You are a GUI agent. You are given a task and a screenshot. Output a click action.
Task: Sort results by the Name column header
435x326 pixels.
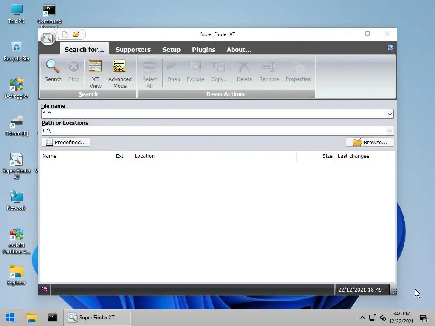click(76, 156)
